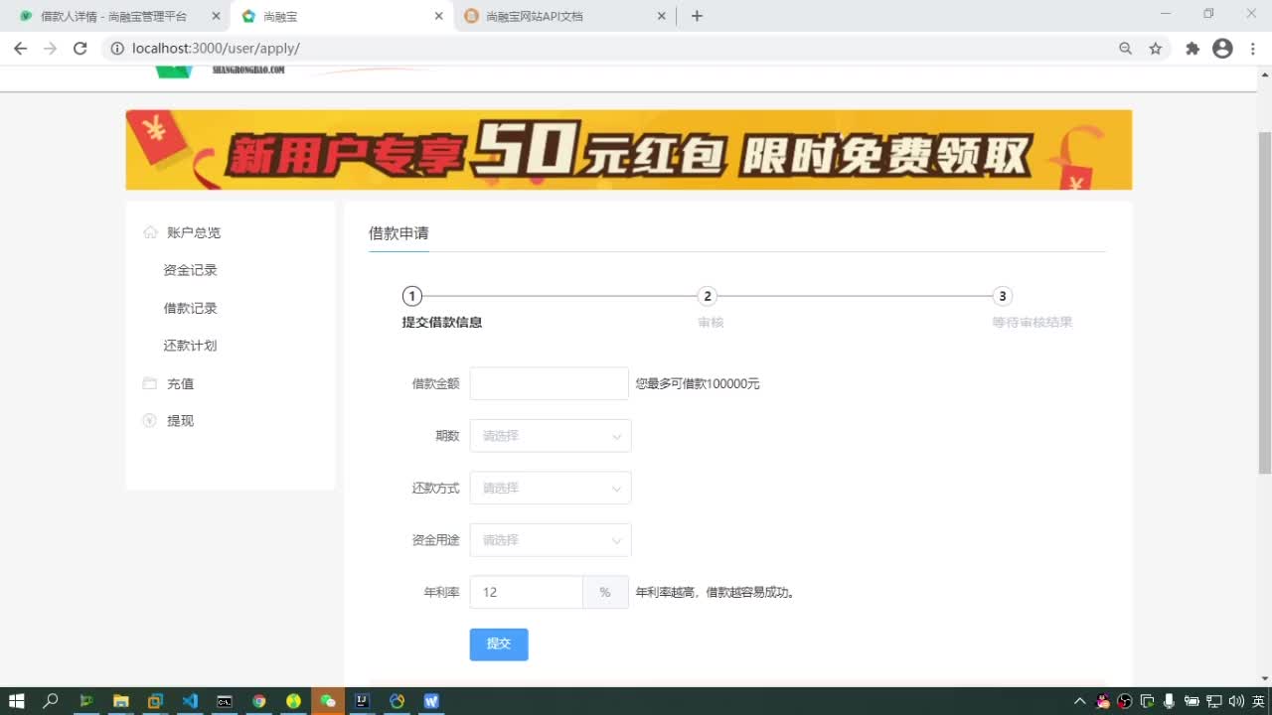Viewport: 1272px width, 715px height.
Task: Click the yen icon beside 提现
Action: (x=150, y=421)
